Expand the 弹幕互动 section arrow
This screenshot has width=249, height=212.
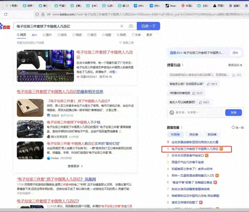(183, 65)
